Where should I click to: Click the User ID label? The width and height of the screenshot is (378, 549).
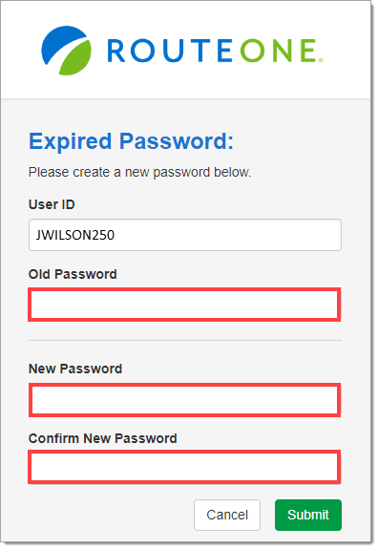(52, 204)
